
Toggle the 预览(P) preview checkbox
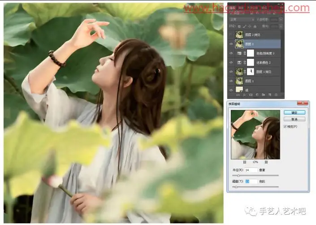coord(285,127)
